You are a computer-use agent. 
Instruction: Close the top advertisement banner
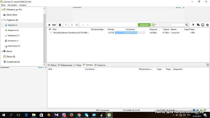tap(183, 8)
